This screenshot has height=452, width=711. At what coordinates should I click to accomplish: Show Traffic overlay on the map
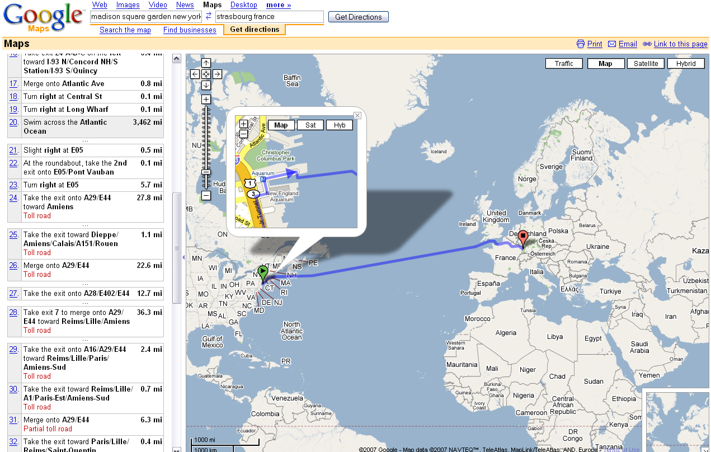564,64
